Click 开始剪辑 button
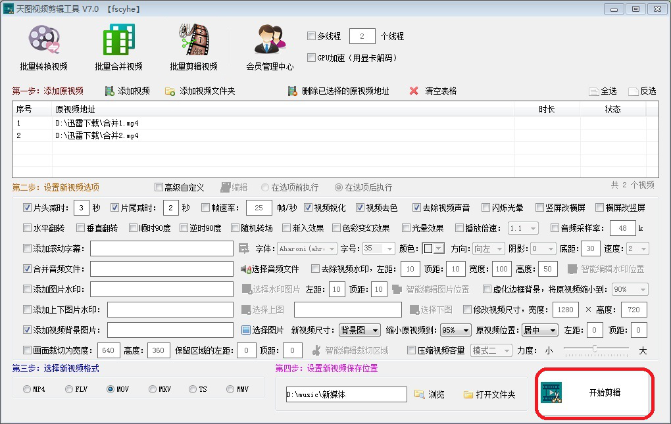The image size is (671, 424). click(595, 393)
